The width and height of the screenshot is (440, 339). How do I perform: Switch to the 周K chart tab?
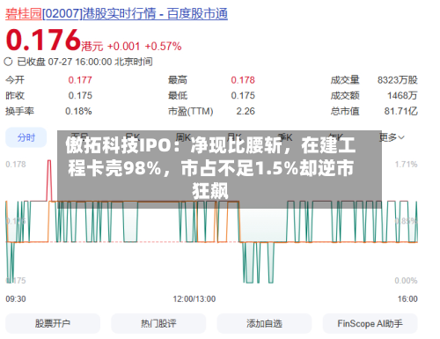pos(183,136)
